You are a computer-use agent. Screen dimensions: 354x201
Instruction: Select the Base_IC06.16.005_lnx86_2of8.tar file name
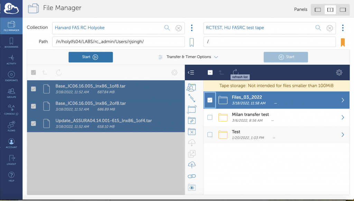(x=91, y=103)
